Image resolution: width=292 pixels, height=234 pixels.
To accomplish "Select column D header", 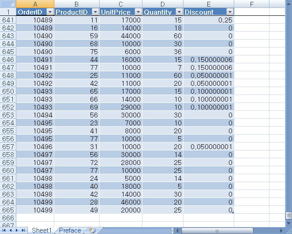I will click(163, 4).
